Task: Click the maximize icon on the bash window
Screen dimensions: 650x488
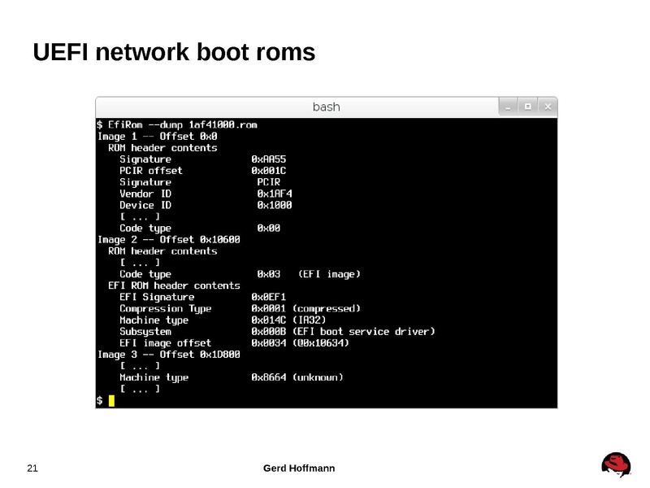Action: pos(528,105)
